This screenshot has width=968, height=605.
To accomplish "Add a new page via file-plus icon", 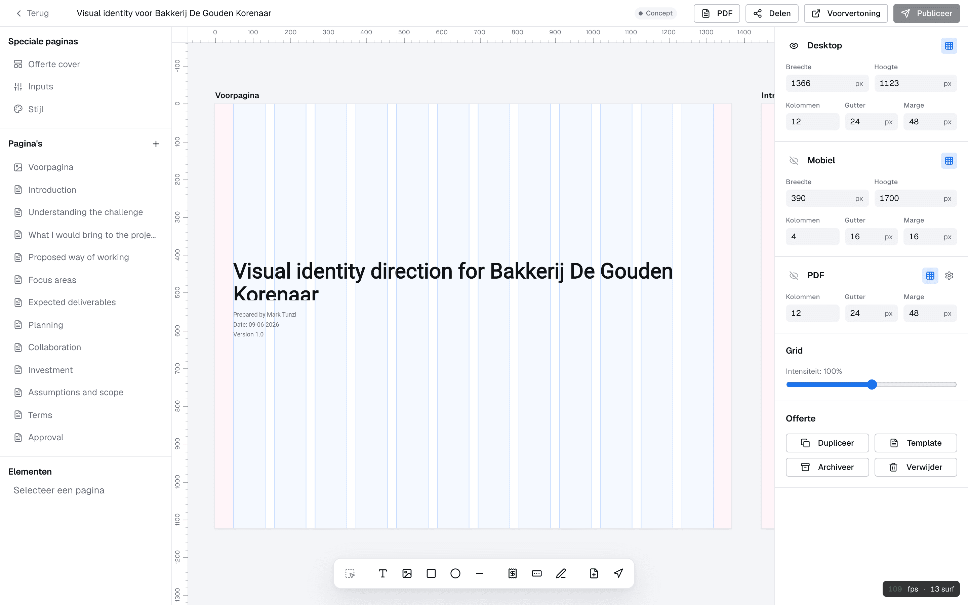I will click(x=594, y=573).
